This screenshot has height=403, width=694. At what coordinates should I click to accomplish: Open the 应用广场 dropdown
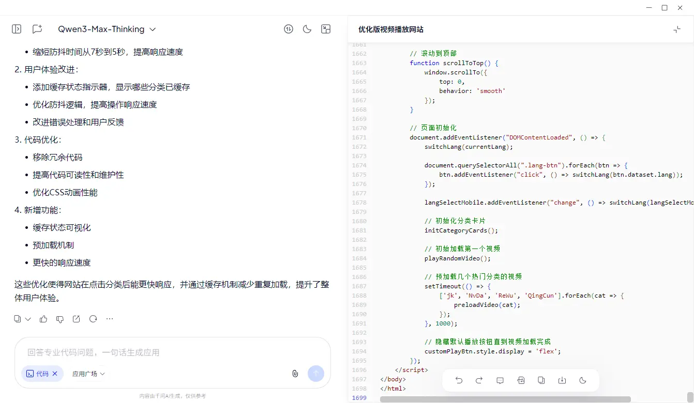coord(88,374)
